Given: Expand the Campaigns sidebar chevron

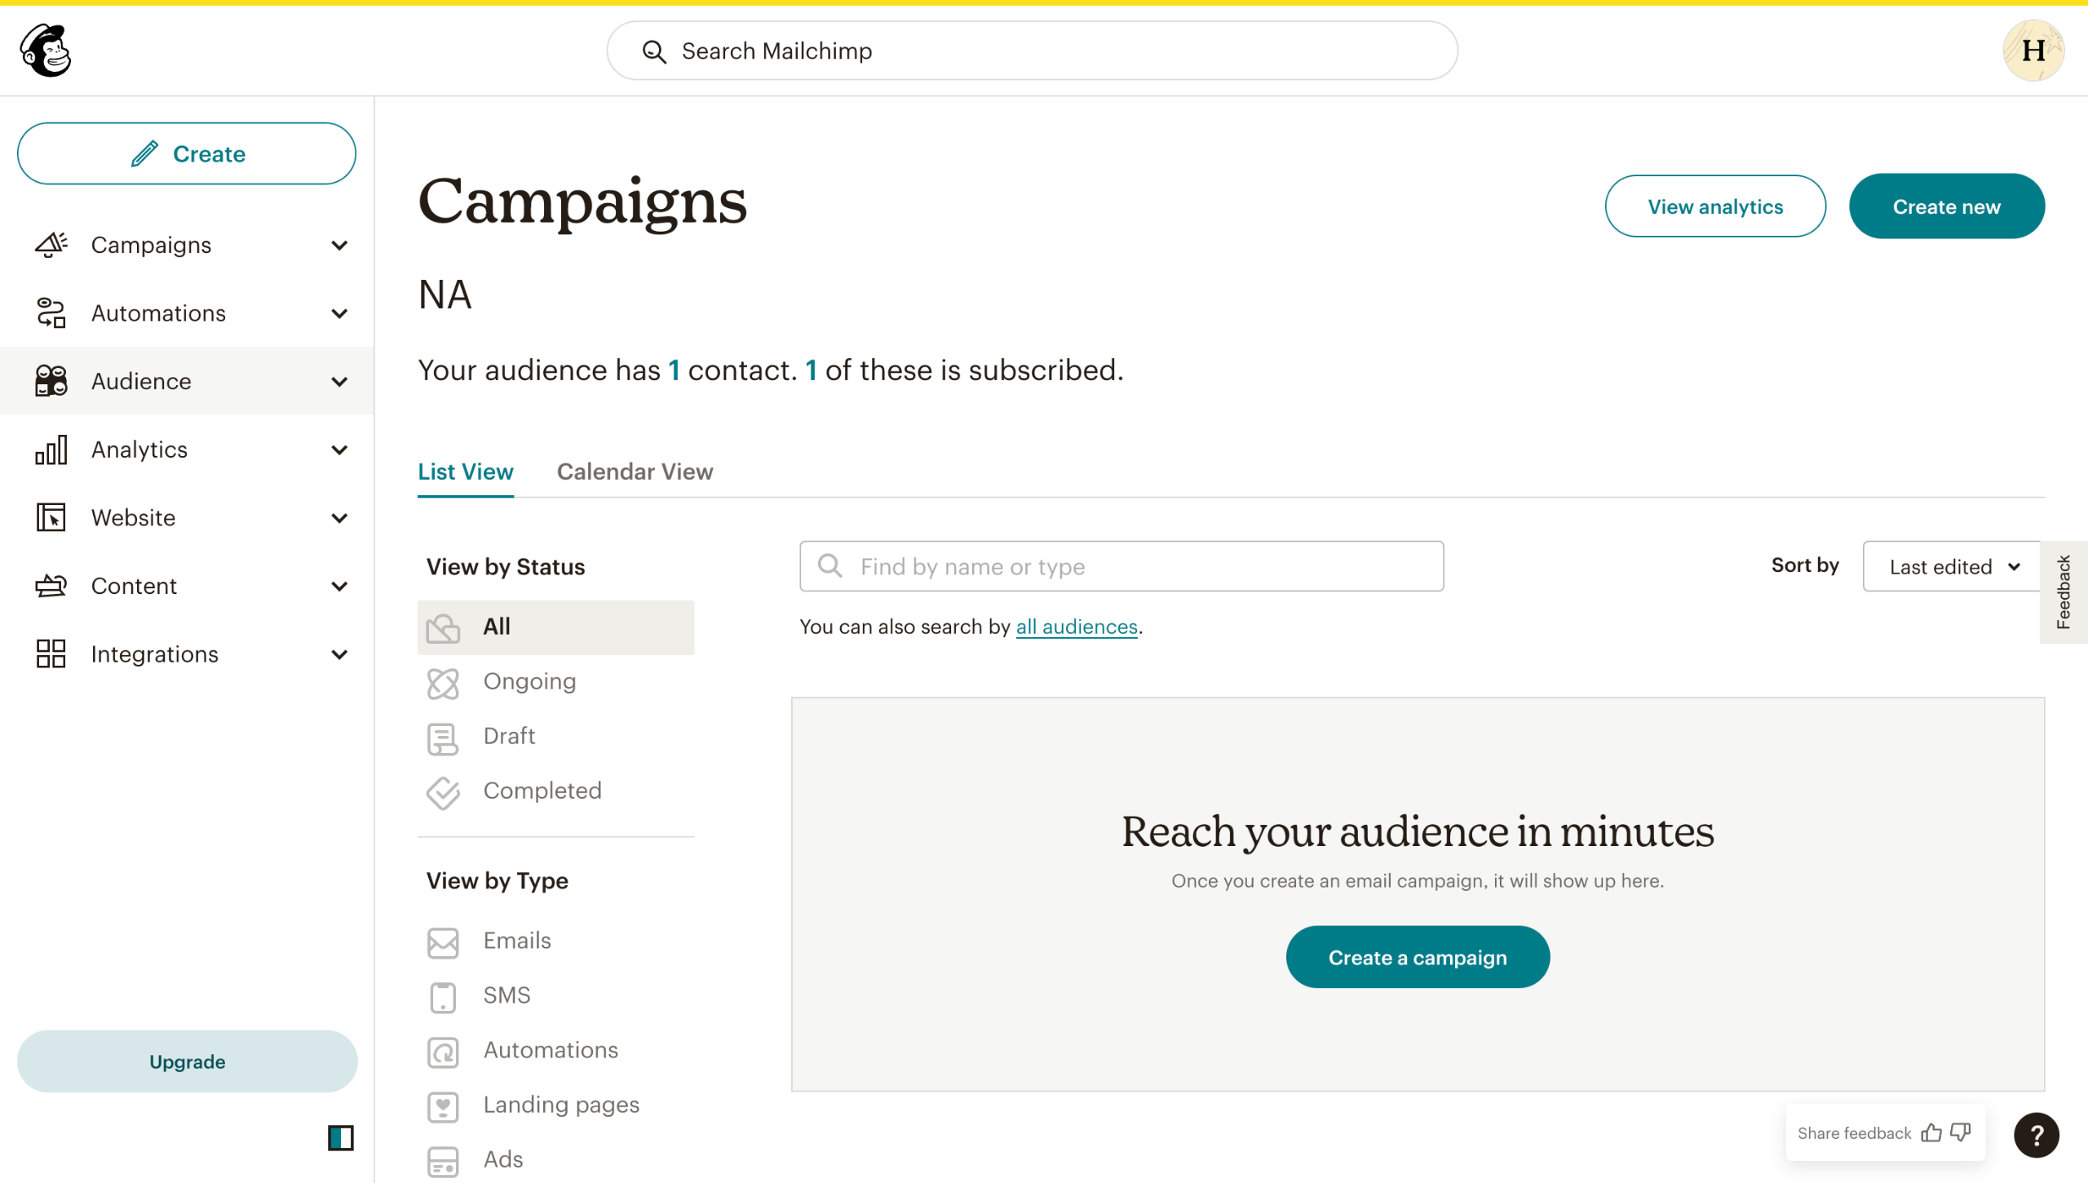Looking at the screenshot, I should 340,246.
